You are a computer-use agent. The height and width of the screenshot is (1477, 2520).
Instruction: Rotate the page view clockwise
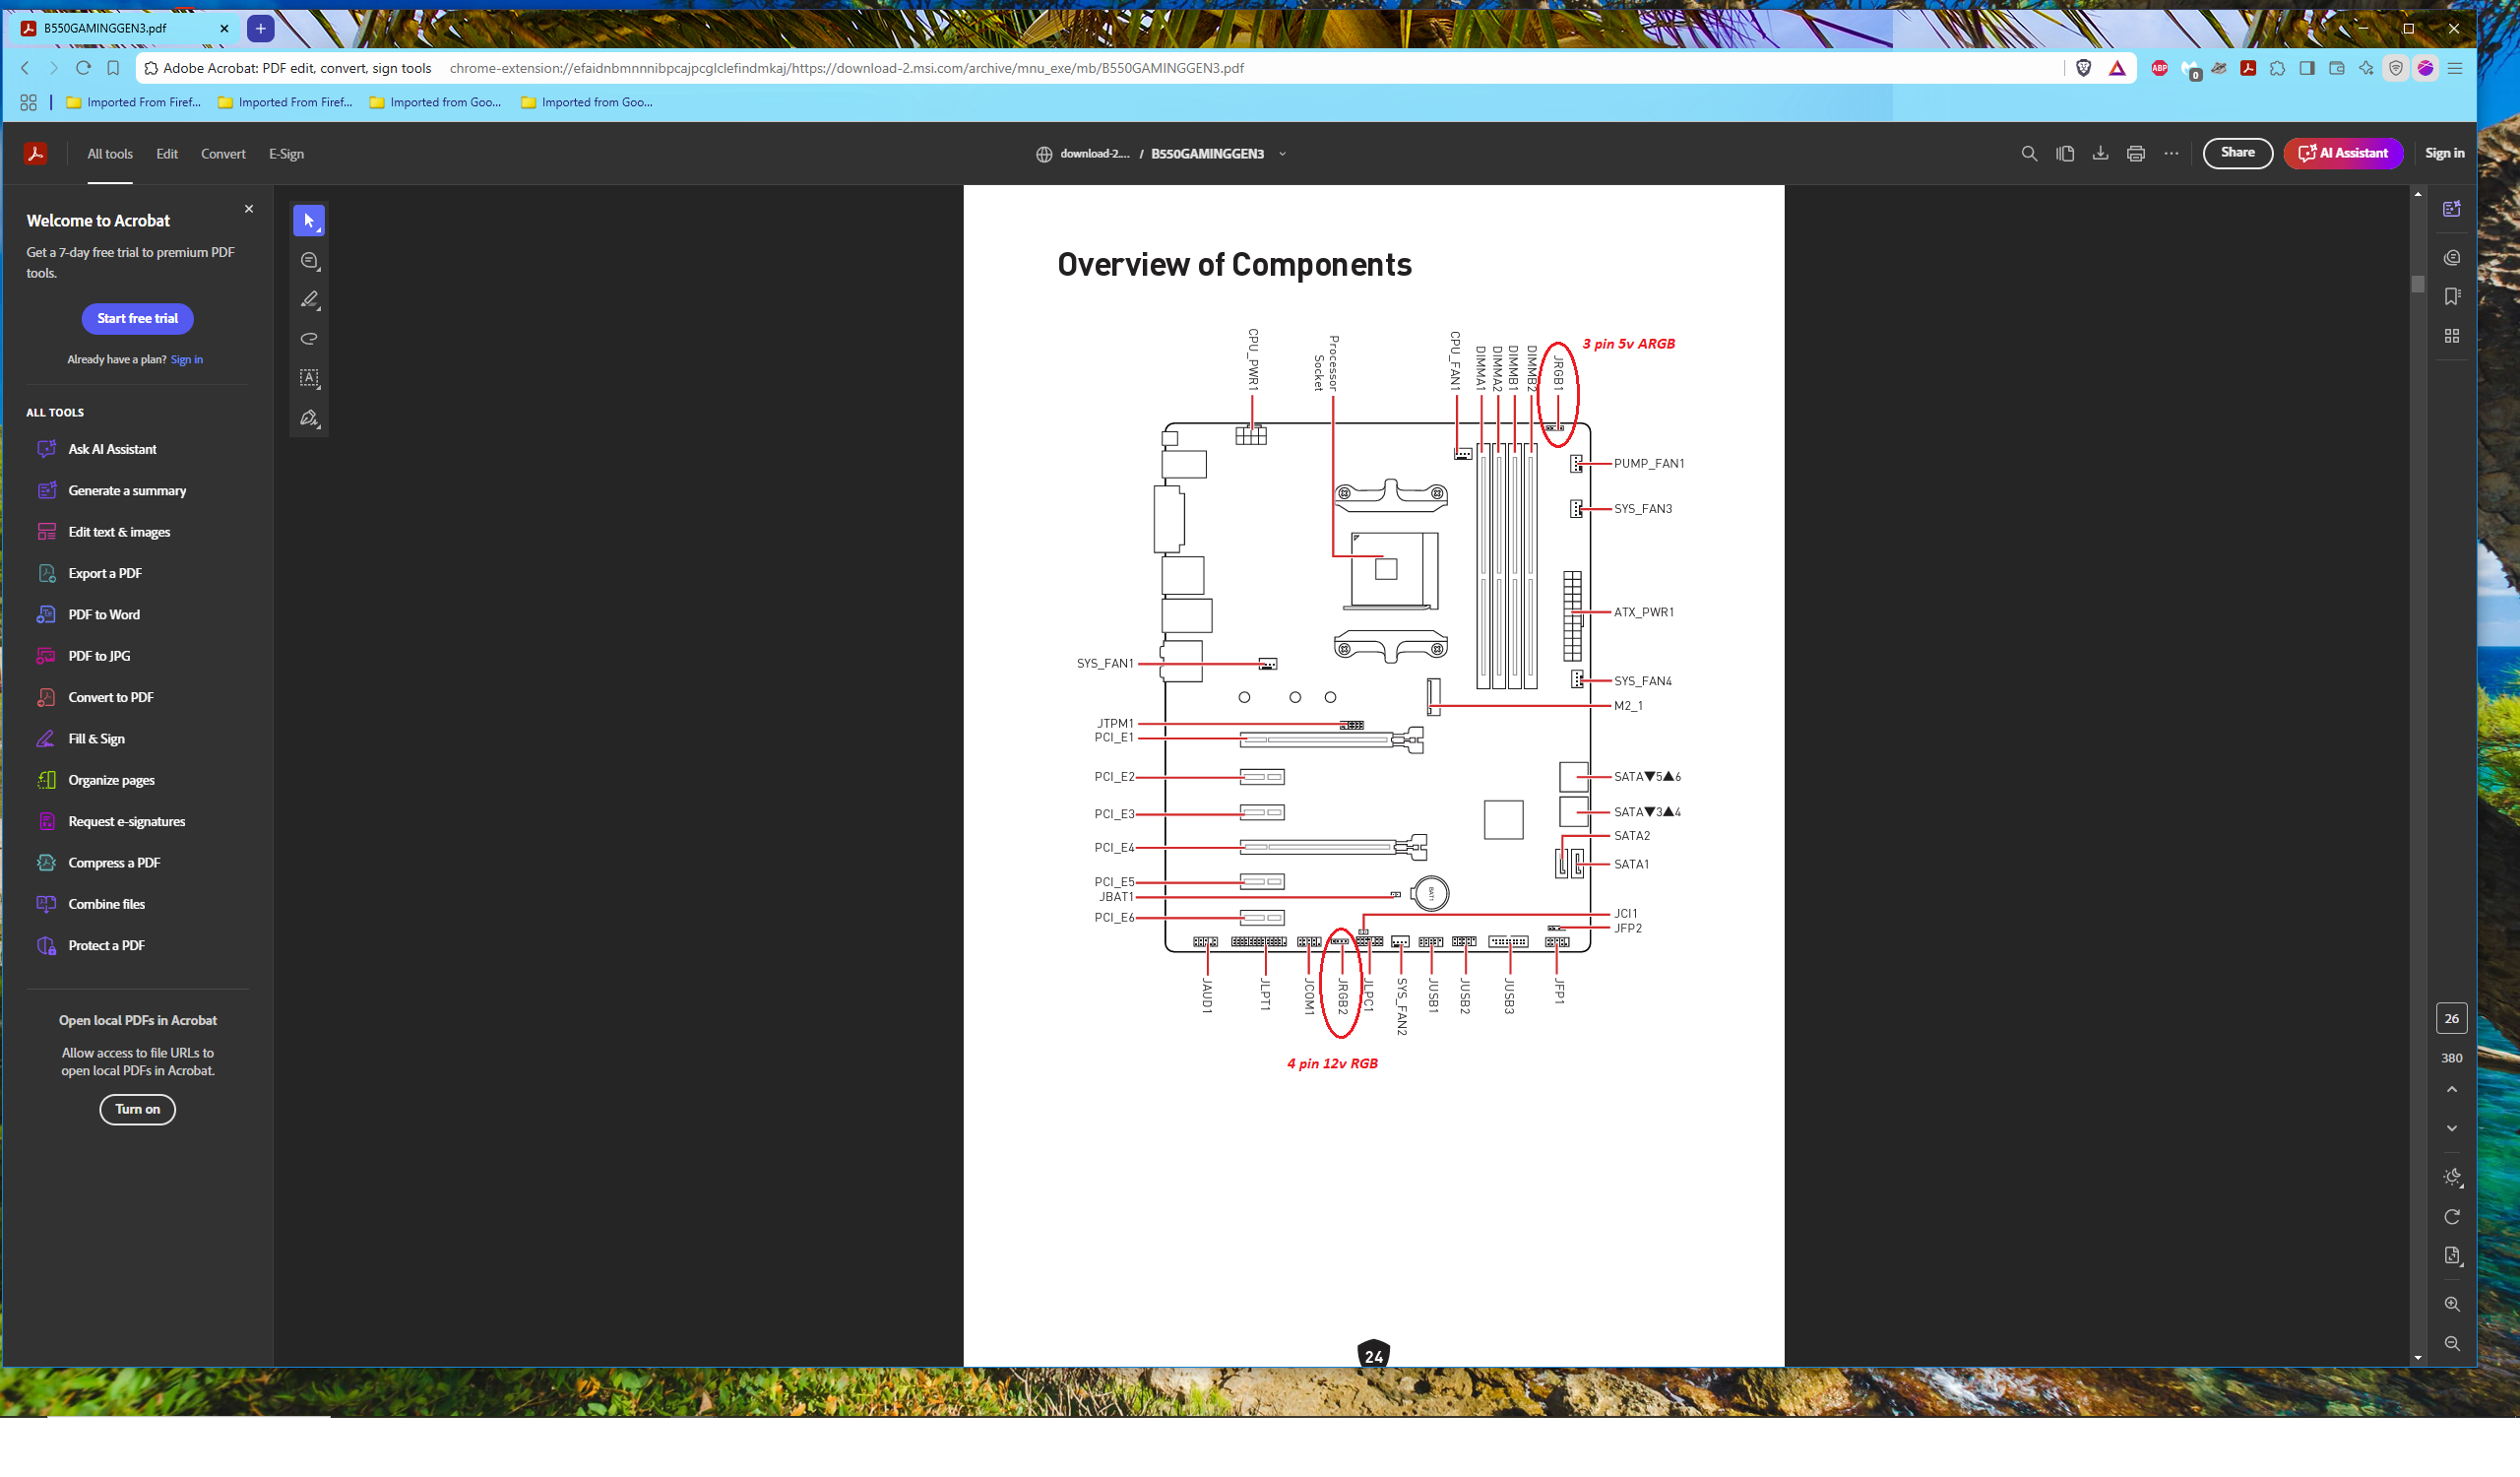pyautogui.click(x=2452, y=1217)
